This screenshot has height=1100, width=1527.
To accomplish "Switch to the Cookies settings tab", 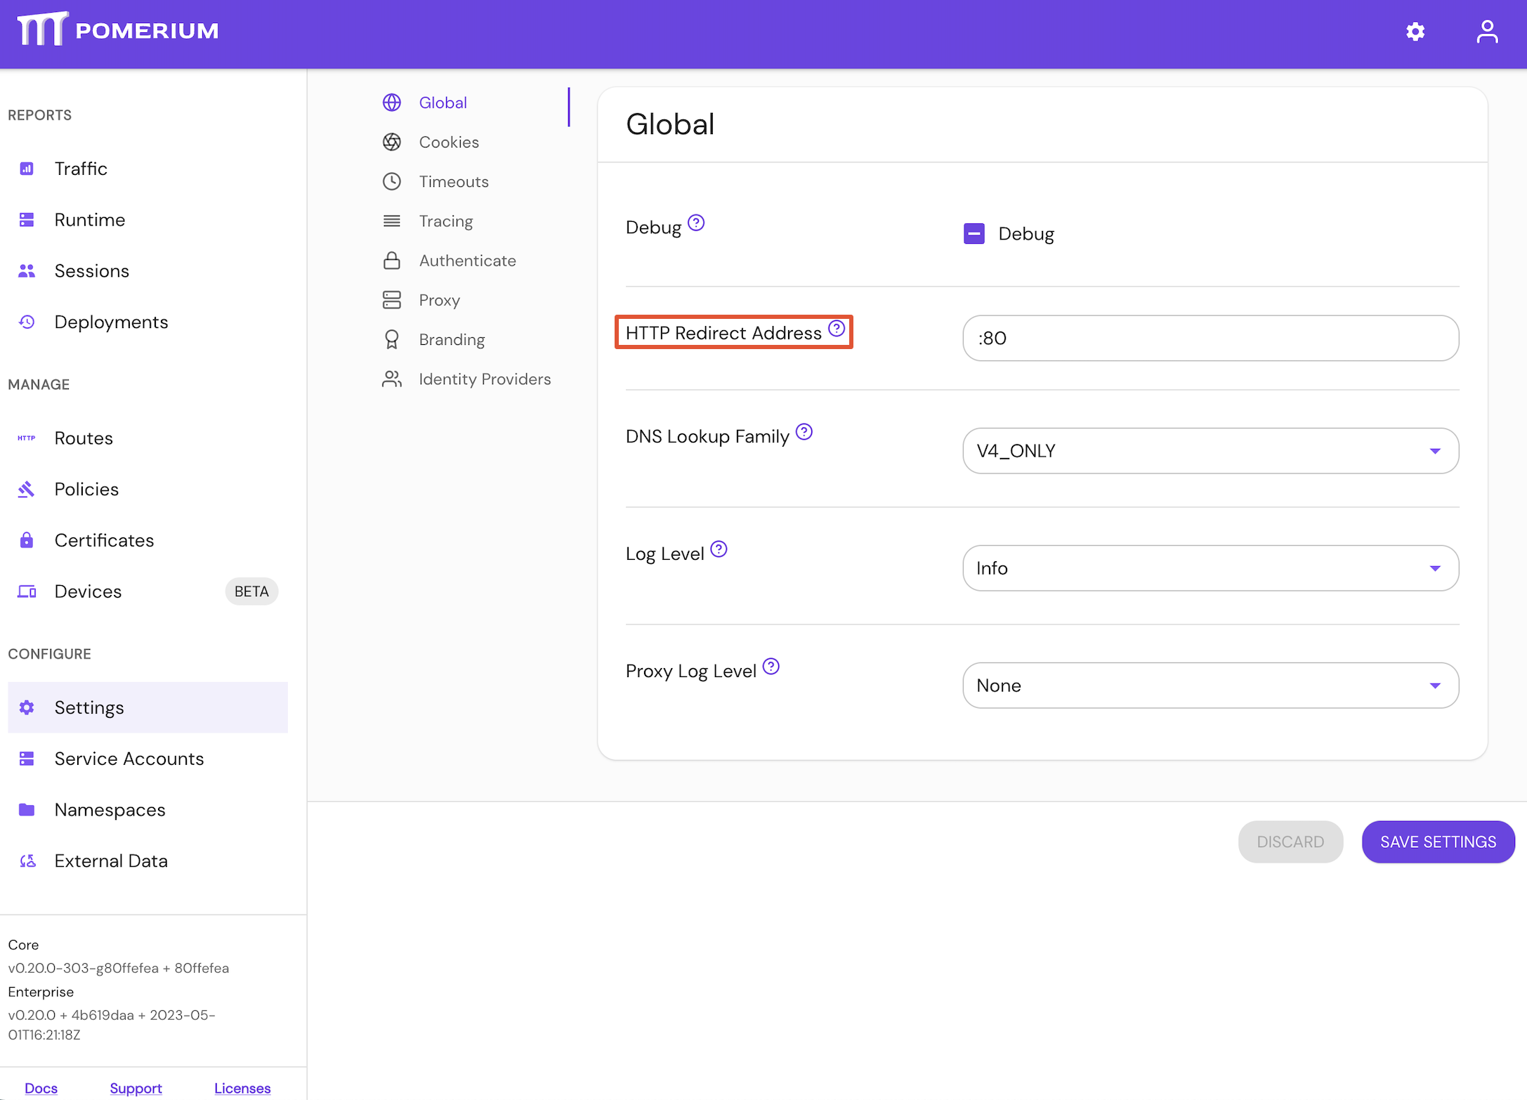I will [x=448, y=142].
